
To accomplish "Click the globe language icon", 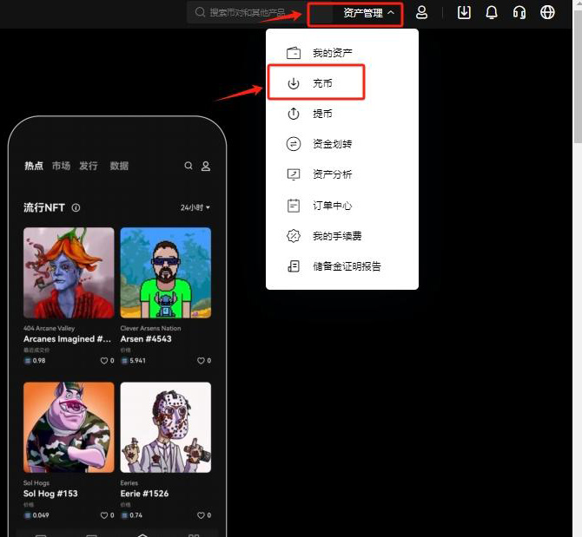I will coord(547,12).
